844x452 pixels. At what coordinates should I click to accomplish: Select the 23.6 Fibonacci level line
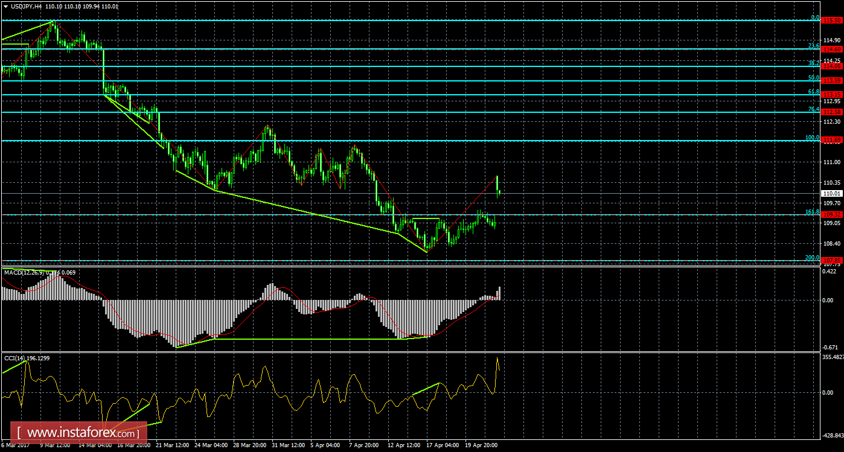click(423, 49)
